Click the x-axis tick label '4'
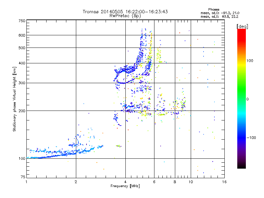Image resolution: width=264 pixels, height=198 pixels. click(125, 182)
